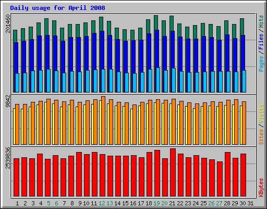Select day label 9 on the axis

(x=80, y=203)
